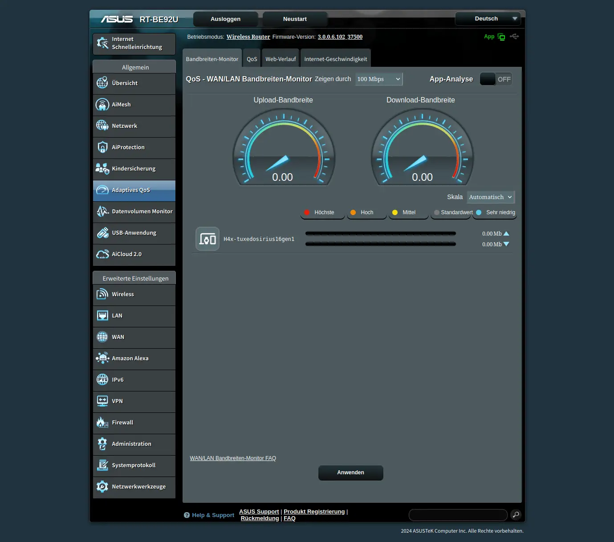Click the Kindersicherung family icon
614x542 pixels.
[x=102, y=169]
